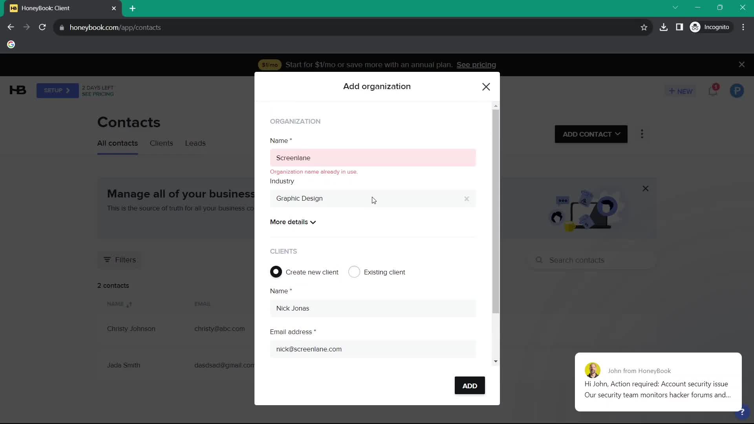Click the search magnifier icon
The image size is (754, 424).
point(539,260)
